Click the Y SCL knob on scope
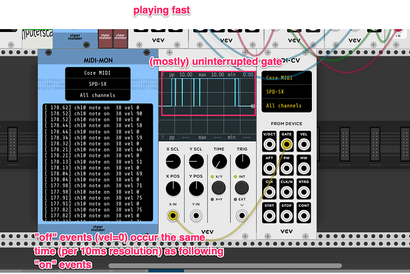 pos(196,161)
